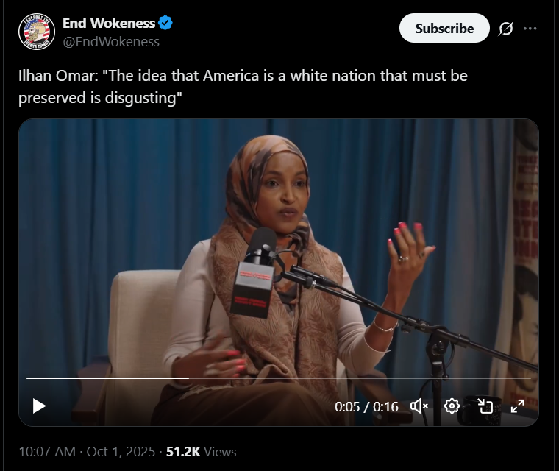Seek forward on the unplayed progress bar
The width and height of the screenshot is (559, 471).
point(360,378)
